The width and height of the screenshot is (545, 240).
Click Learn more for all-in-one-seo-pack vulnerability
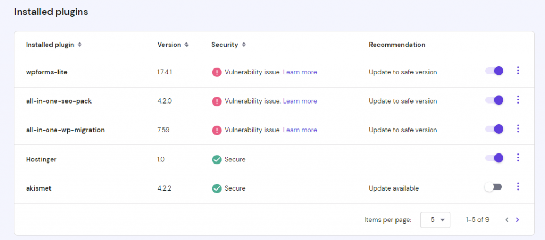coord(300,101)
